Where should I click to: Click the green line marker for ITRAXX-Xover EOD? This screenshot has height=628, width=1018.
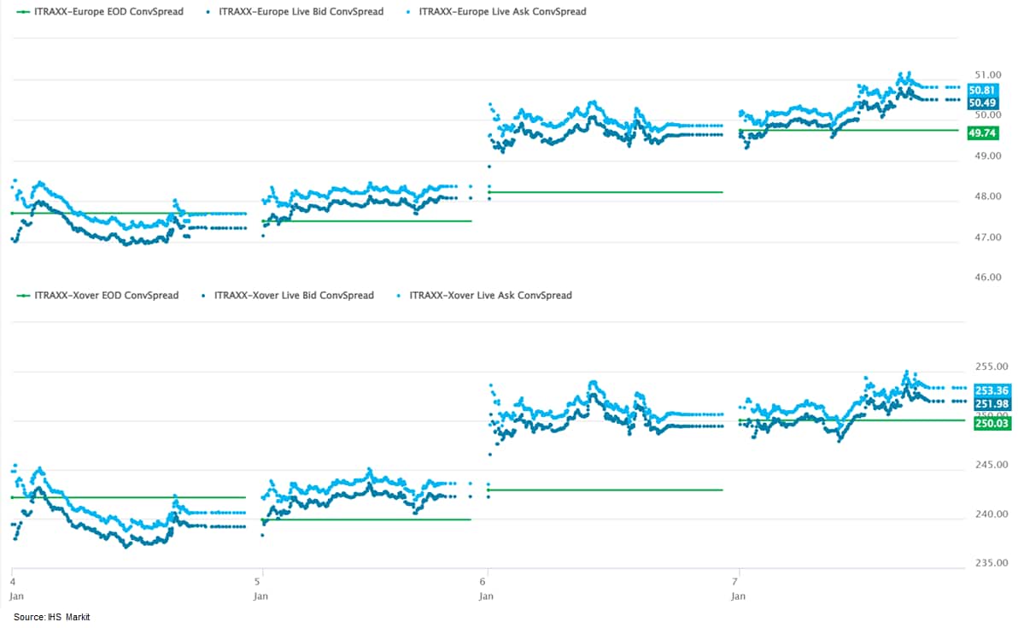pos(23,296)
